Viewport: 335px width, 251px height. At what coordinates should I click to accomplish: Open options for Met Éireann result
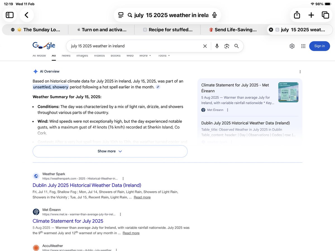point(120,214)
